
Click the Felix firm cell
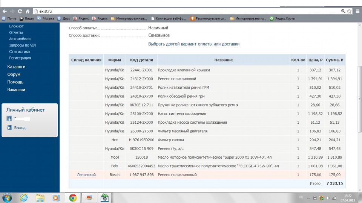(115, 166)
